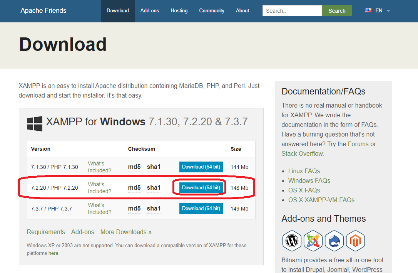
Task: Open the Forums link
Action: 358,144
